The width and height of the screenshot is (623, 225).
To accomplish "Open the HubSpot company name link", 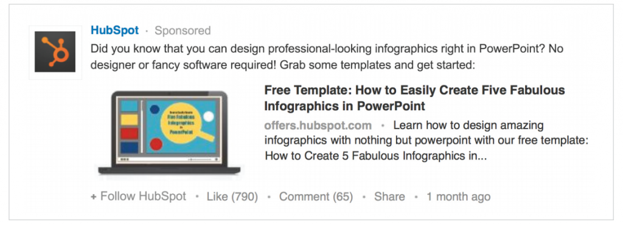I will coord(114,30).
